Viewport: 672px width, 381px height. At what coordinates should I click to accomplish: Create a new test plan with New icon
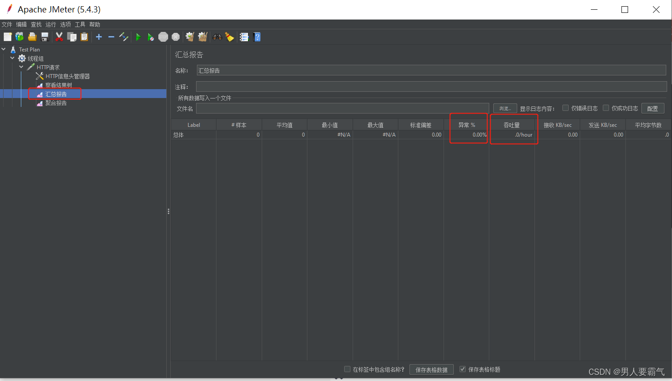pyautogui.click(x=8, y=37)
